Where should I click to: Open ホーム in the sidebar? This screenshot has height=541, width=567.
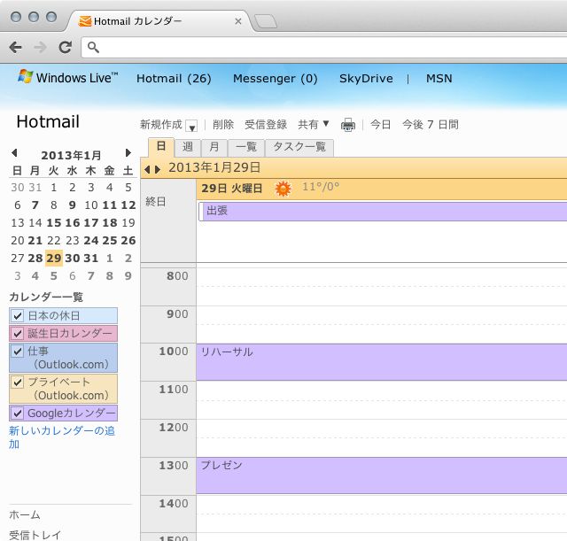click(x=25, y=514)
